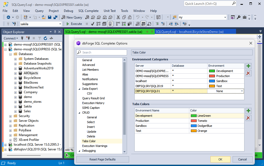Click Uncomment selected lines icon
Screen dimensions: 264x166
point(163,24)
